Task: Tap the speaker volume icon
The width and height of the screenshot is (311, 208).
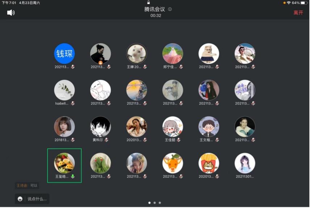Action: click(11, 13)
